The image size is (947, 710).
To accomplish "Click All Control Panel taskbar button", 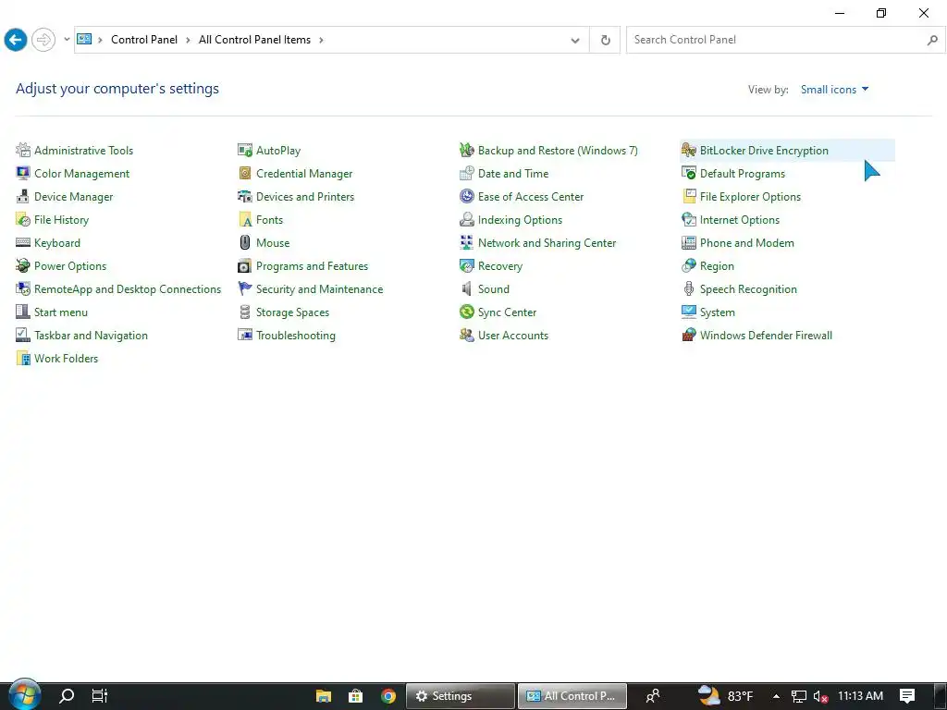I will (x=572, y=696).
